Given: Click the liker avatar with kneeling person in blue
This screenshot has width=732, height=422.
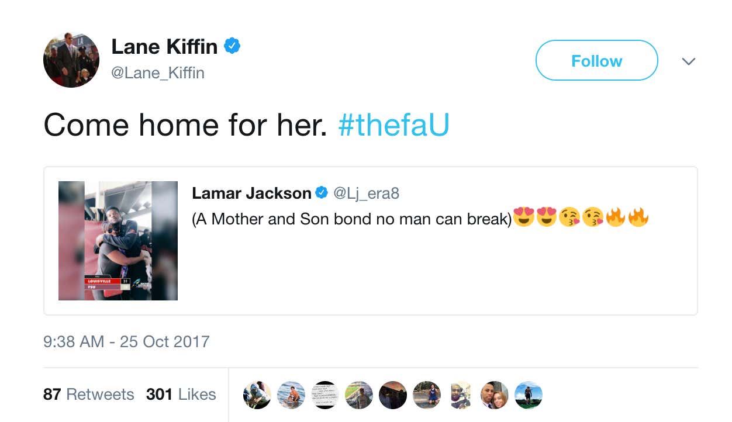Looking at the screenshot, I should [427, 395].
